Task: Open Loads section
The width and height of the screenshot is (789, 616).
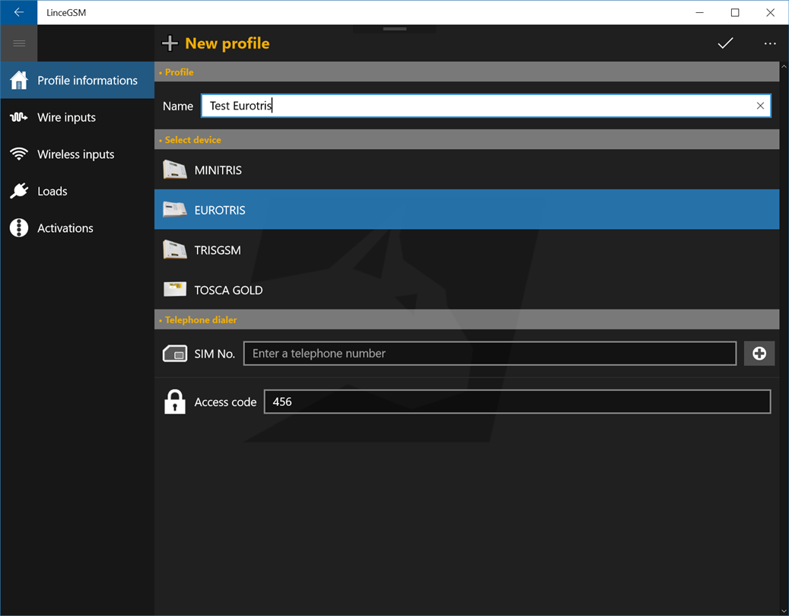Action: tap(78, 191)
